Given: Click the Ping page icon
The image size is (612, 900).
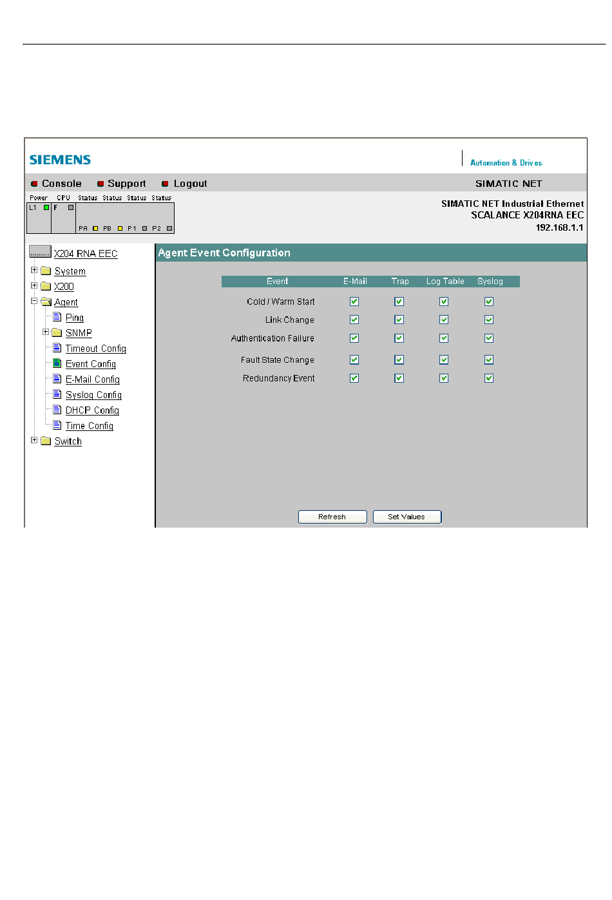Looking at the screenshot, I should pos(57,317).
